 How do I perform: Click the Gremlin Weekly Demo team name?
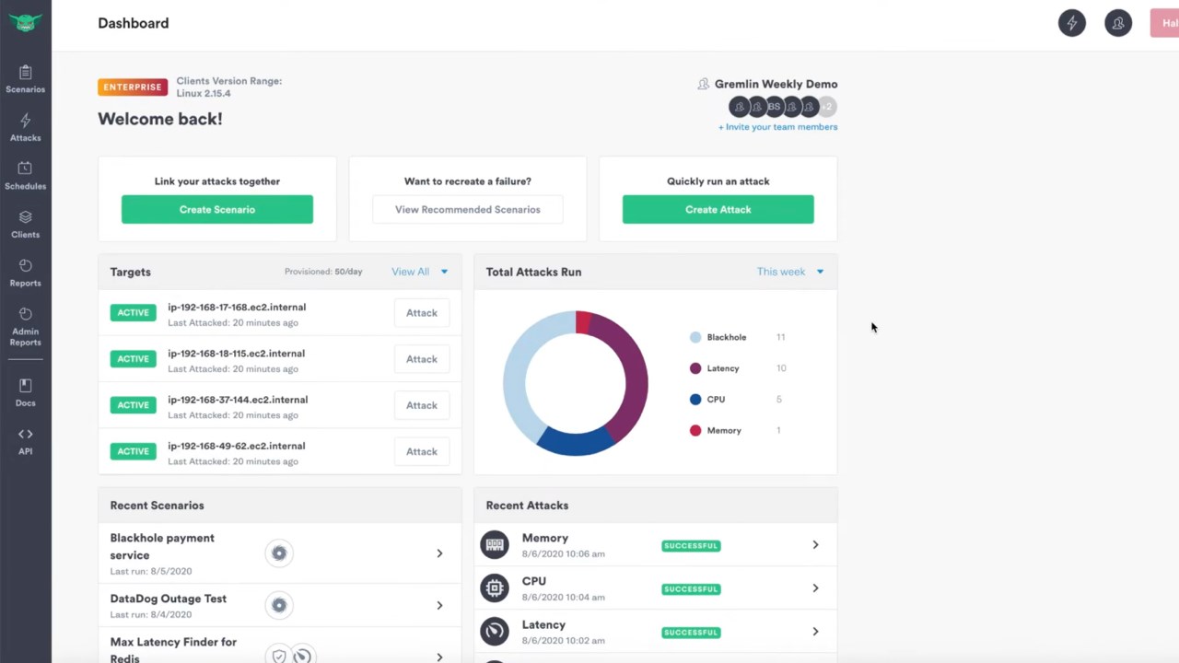coord(776,84)
